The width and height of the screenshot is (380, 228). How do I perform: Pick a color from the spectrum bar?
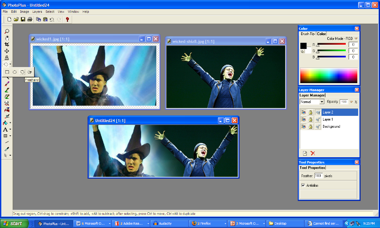(x=329, y=76)
